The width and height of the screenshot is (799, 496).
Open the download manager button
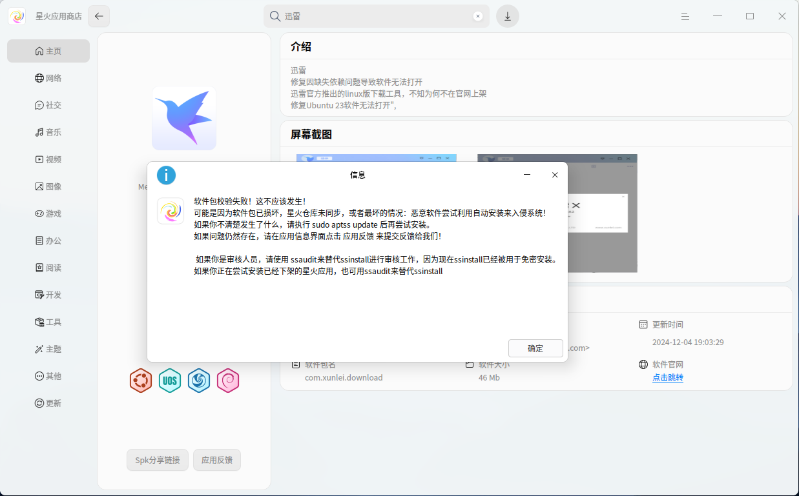pos(508,16)
